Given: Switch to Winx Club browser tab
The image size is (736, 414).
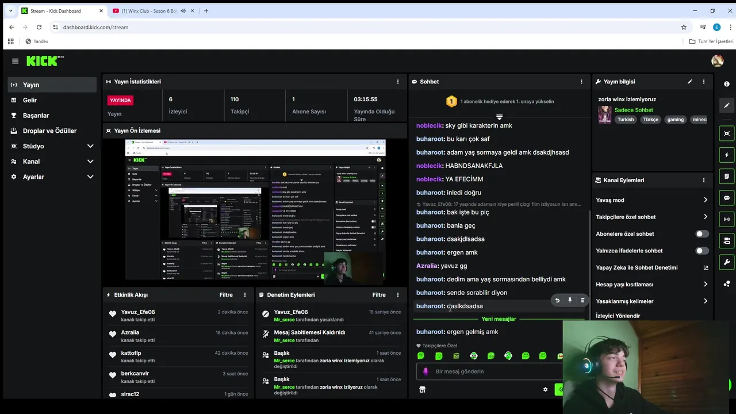Looking at the screenshot, I should 152,11.
